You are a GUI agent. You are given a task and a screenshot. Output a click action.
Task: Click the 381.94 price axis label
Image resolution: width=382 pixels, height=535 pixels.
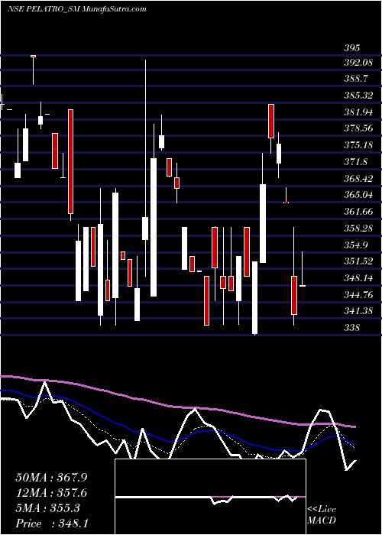tap(358, 112)
